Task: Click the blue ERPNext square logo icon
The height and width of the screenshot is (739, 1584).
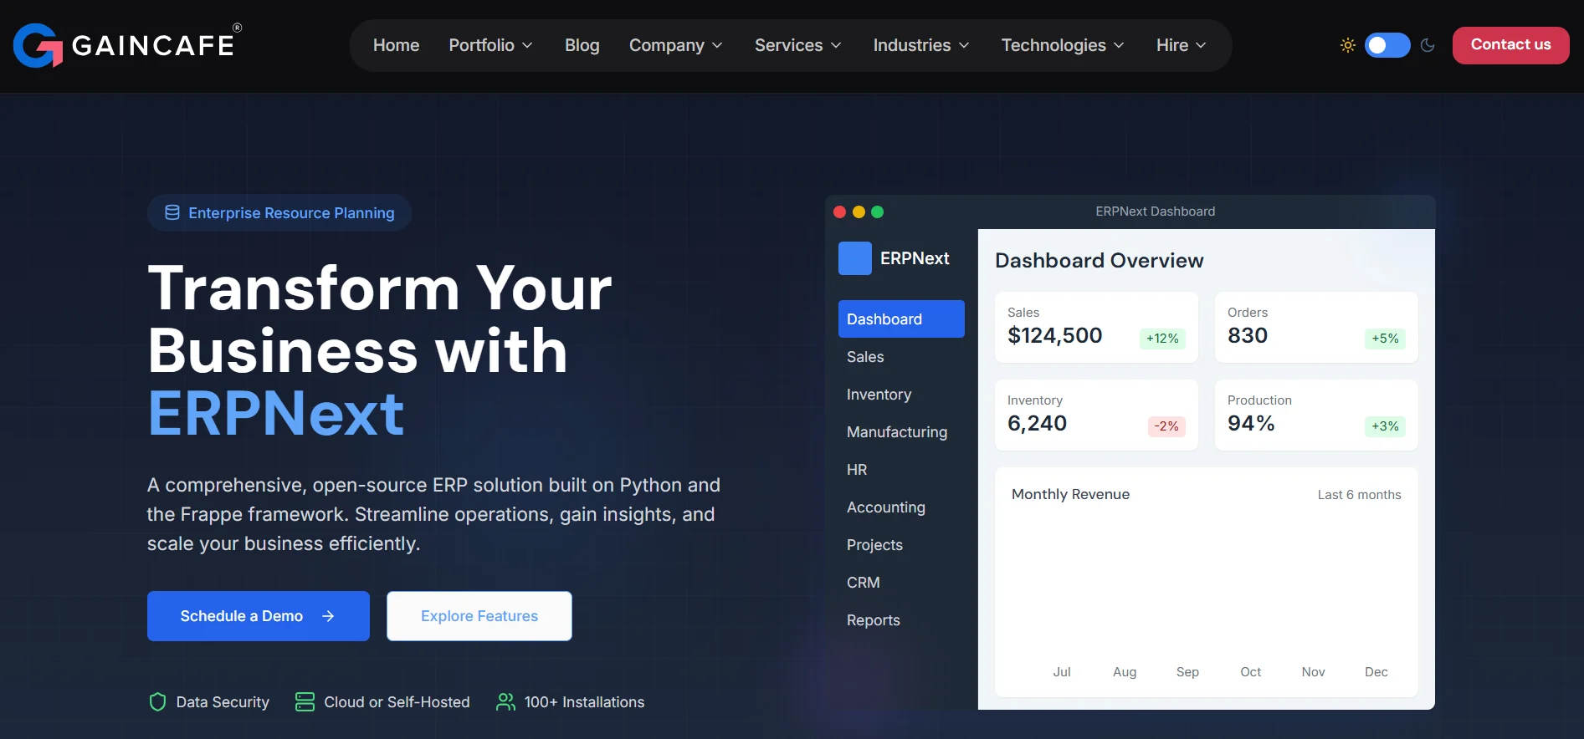Action: click(x=855, y=258)
